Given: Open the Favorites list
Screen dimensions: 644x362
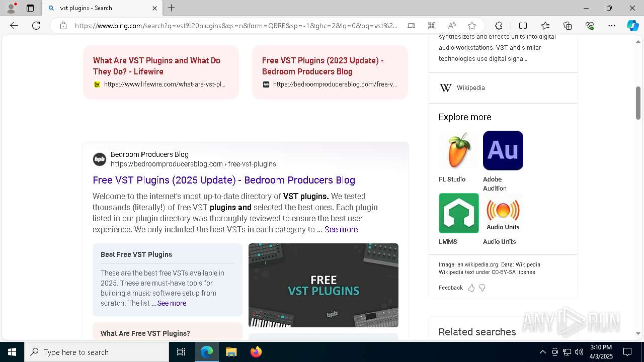Looking at the screenshot, I should (x=545, y=26).
